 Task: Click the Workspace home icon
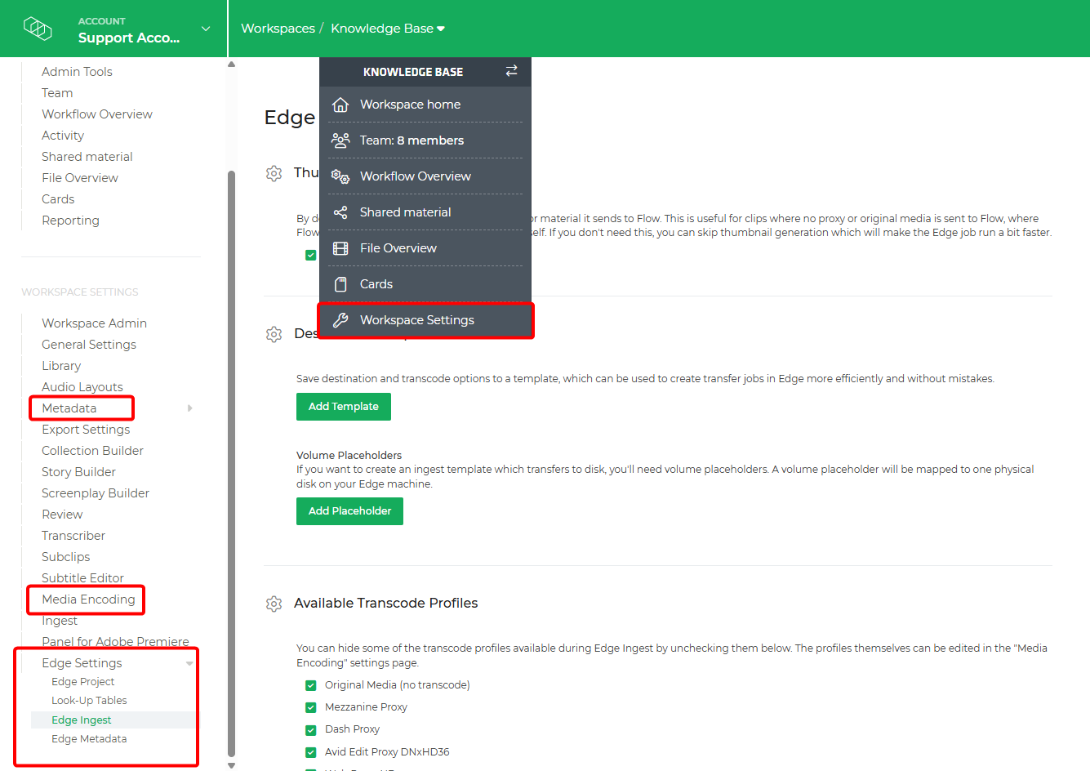340,104
